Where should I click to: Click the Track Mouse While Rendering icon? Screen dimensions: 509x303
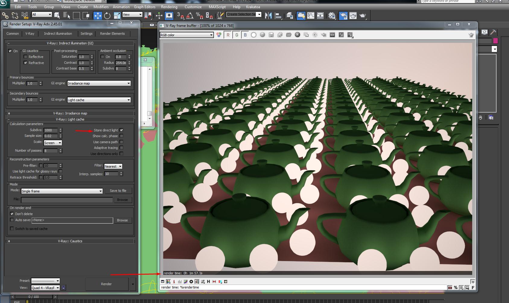coord(315,35)
